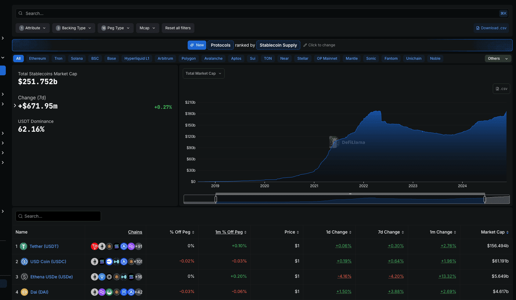Click the -4.16% 1d change value
The width and height of the screenshot is (516, 300).
[344, 276]
